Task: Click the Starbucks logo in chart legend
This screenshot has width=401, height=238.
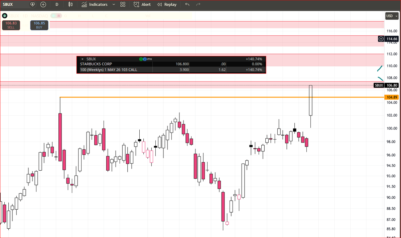Action: (x=4, y=15)
